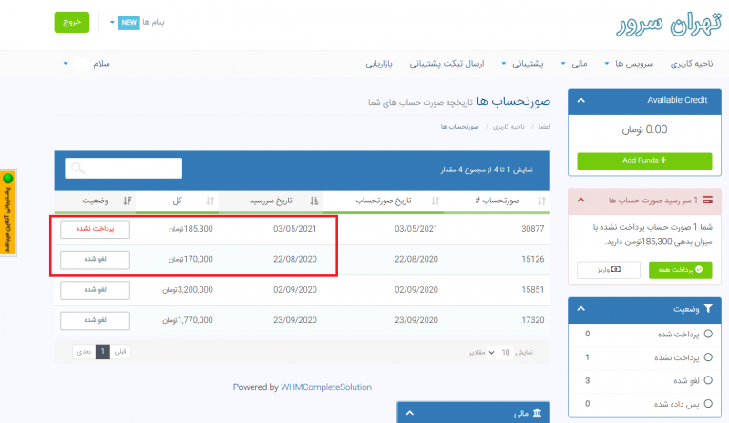This screenshot has height=423, width=729.
Task: Click the پرداخت نشده status of invoice 30877
Action: coord(95,229)
